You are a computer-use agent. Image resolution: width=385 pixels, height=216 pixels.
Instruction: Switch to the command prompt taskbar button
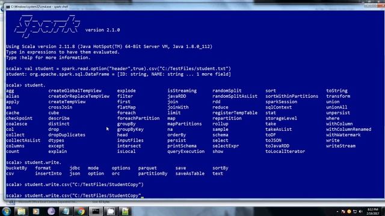(96, 211)
